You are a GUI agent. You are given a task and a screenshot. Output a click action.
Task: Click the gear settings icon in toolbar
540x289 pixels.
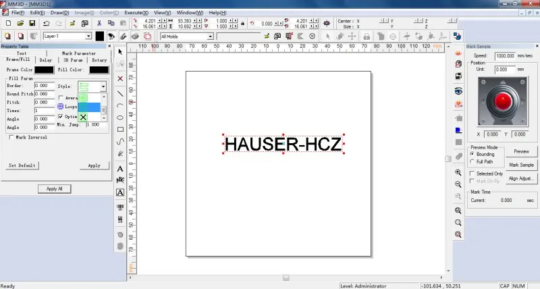point(312,36)
